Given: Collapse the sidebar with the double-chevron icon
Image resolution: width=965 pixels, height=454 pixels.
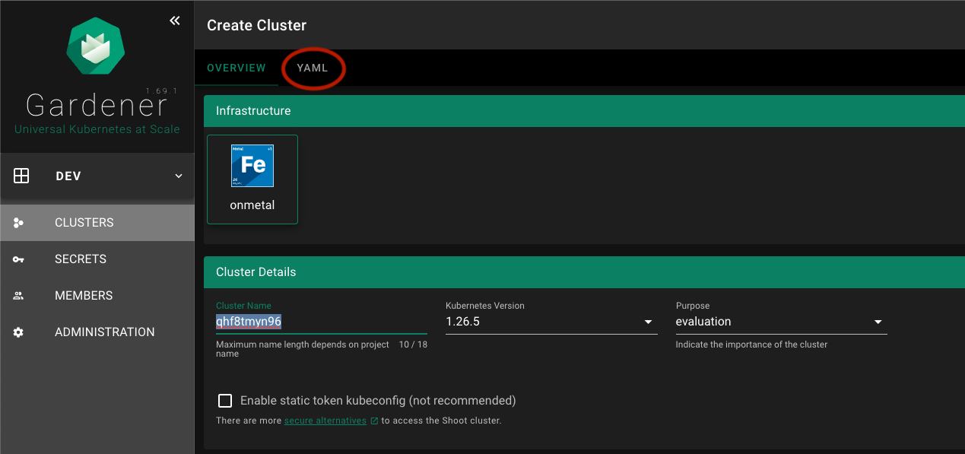Looking at the screenshot, I should click(175, 21).
